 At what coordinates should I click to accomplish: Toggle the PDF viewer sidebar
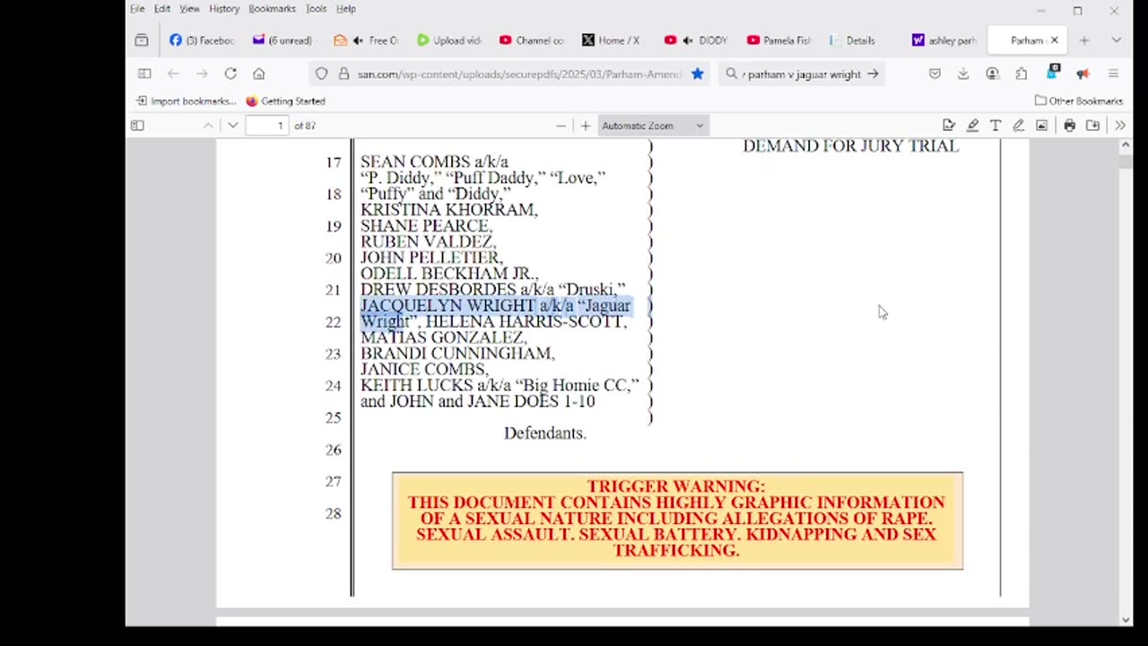137,126
